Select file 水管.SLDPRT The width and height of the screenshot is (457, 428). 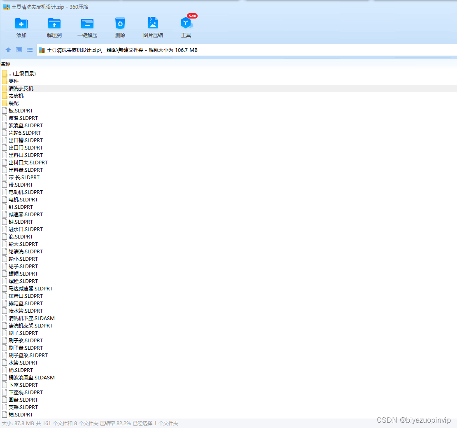[23, 363]
